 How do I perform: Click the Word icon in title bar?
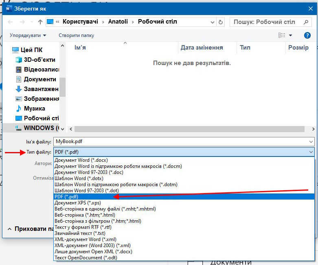[x=9, y=9]
